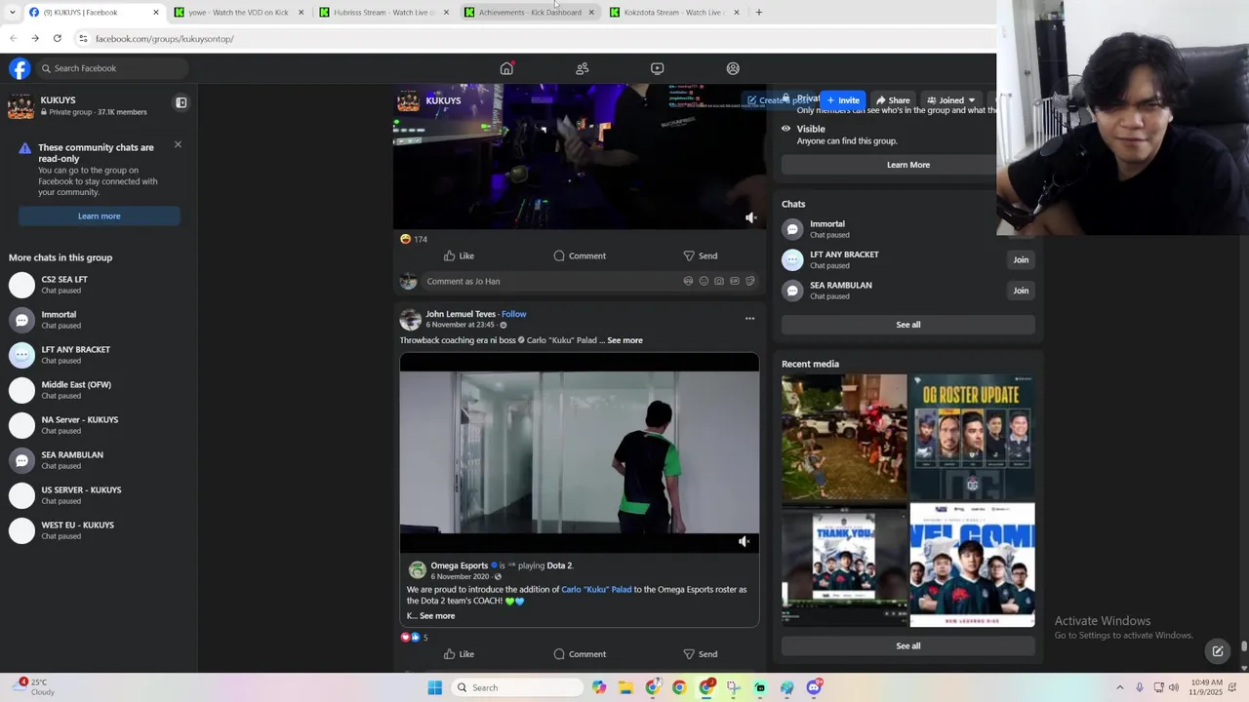Switch to Achievements - Kick Dashboard tab
1249x702 pixels.
530,12
